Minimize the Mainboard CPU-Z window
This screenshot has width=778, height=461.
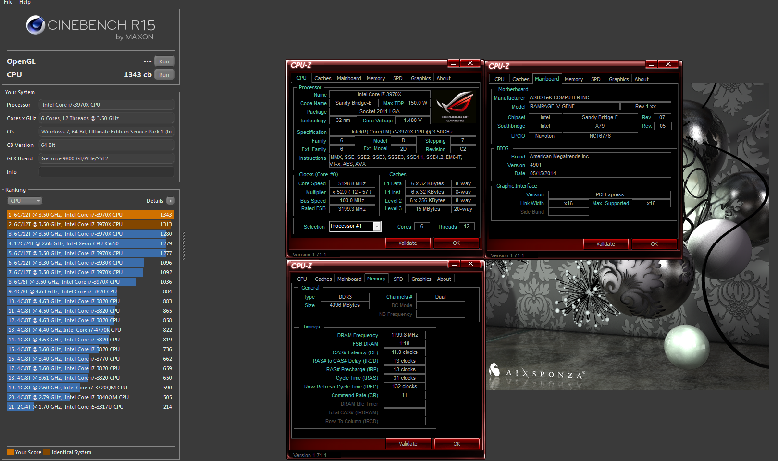click(652, 64)
